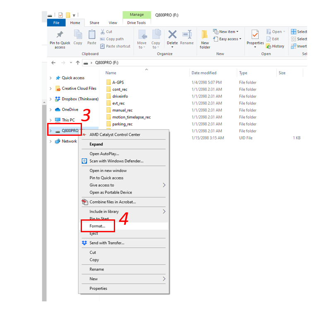Switch to the Drive Tools tab

[x=137, y=23]
